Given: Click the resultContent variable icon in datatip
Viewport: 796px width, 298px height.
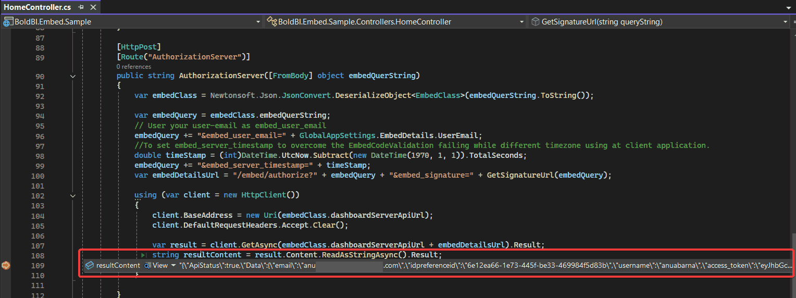Looking at the screenshot, I should pos(89,266).
